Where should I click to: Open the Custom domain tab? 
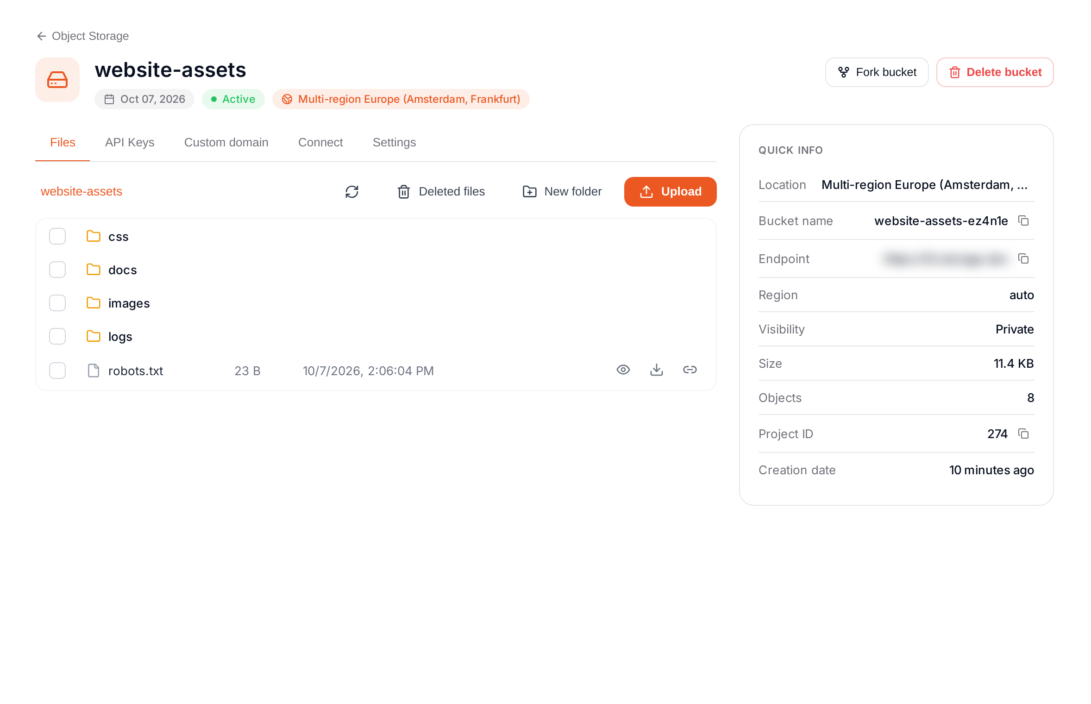click(226, 142)
